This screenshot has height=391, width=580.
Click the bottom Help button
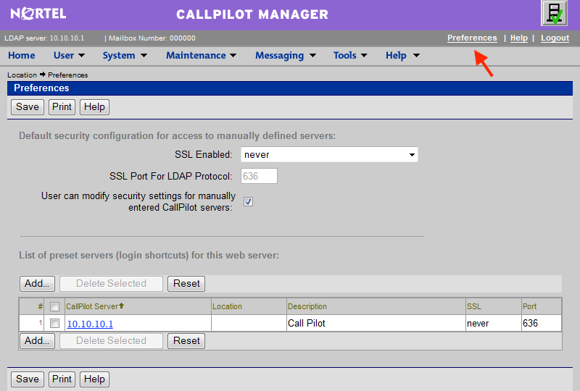click(x=94, y=379)
